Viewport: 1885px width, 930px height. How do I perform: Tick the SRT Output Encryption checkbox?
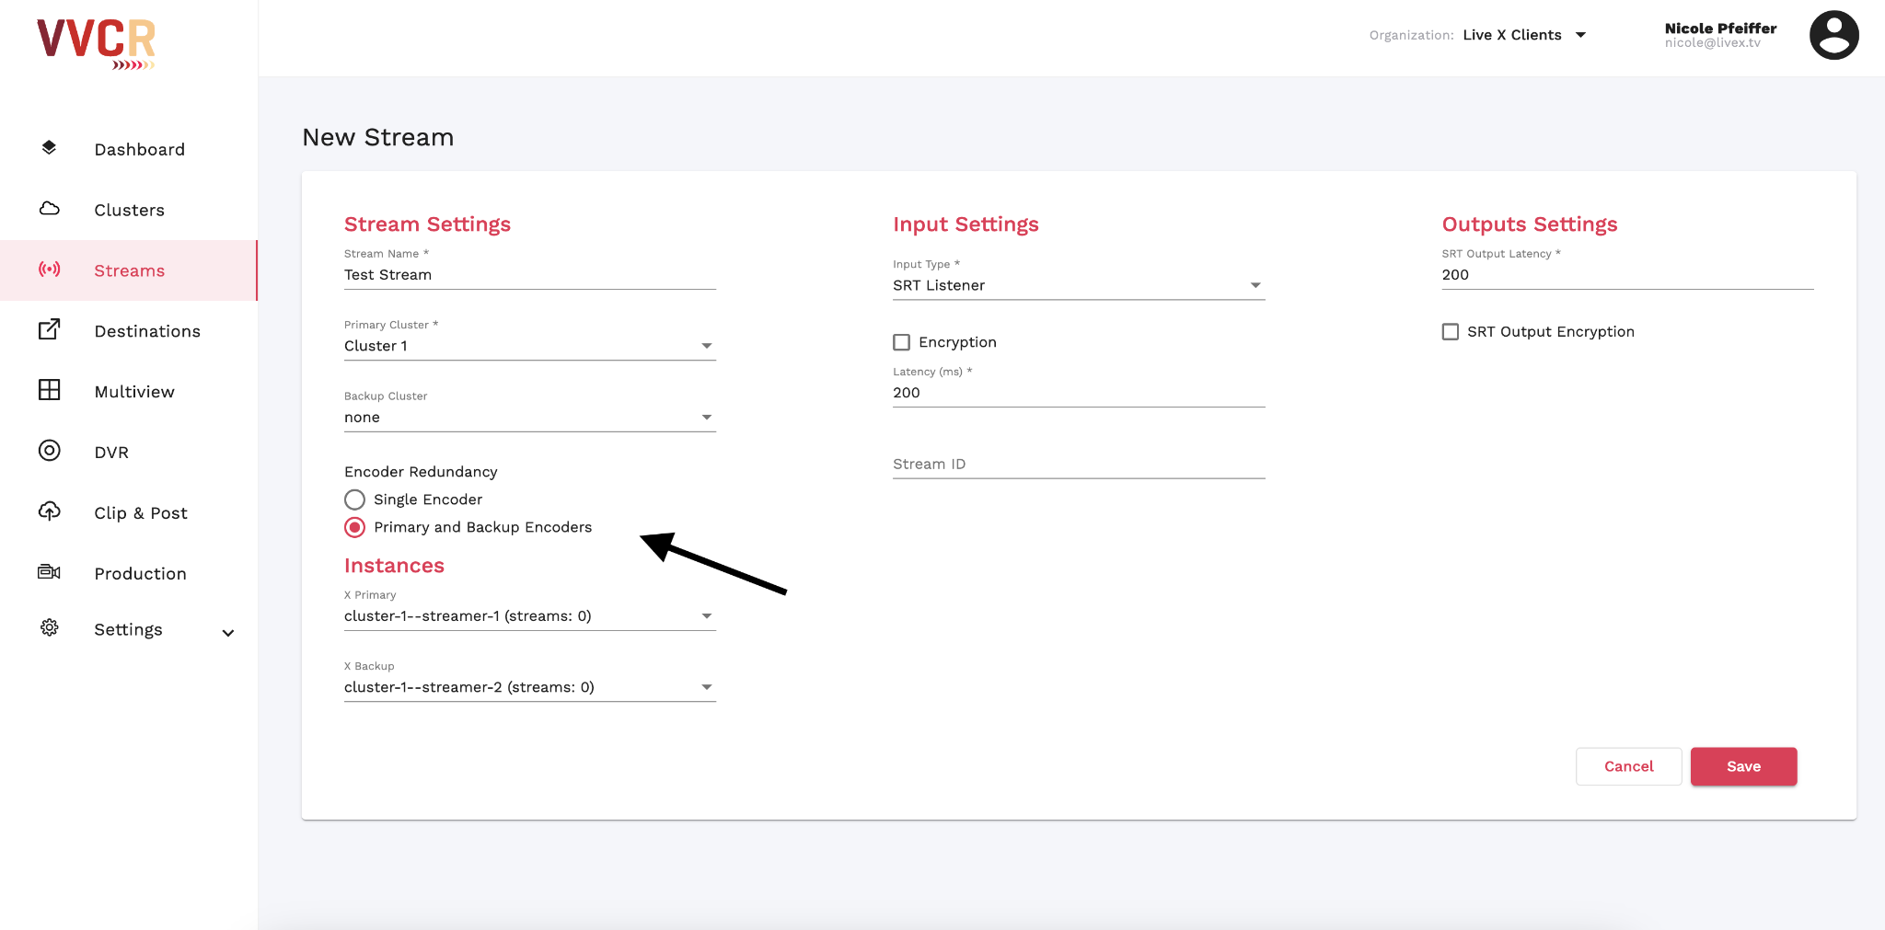point(1451,332)
